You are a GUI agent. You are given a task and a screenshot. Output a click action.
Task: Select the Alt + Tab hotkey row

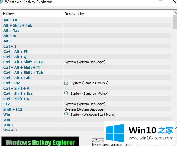tap(86, 31)
